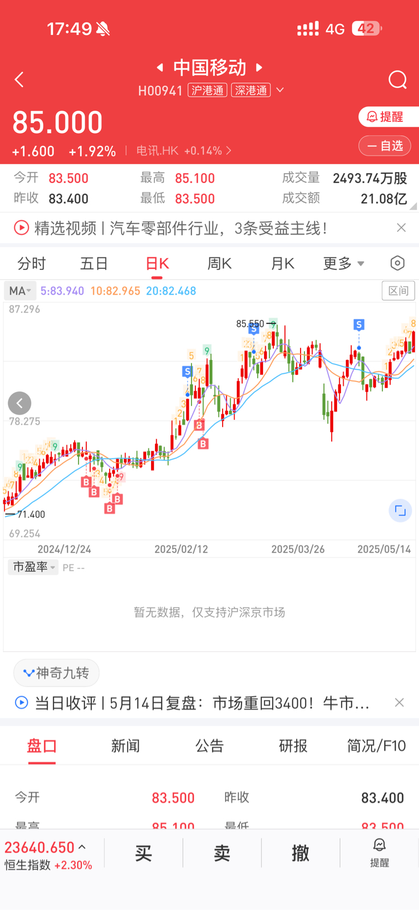Switch to previous stock with left triangle
Viewport: 419px width, 910px height.
pos(160,67)
